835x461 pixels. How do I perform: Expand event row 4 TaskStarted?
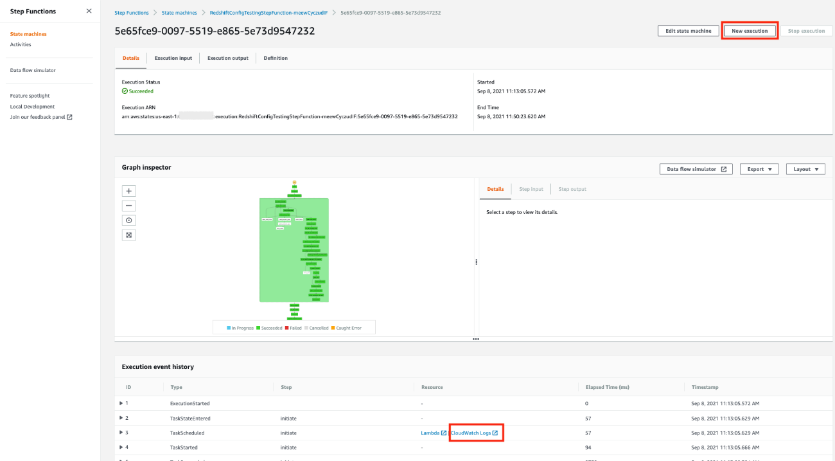click(x=121, y=447)
